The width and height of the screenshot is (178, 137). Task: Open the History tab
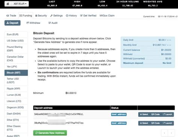pyautogui.click(x=71, y=16)
